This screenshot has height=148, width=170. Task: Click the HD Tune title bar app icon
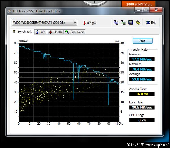pyautogui.click(x=10, y=11)
